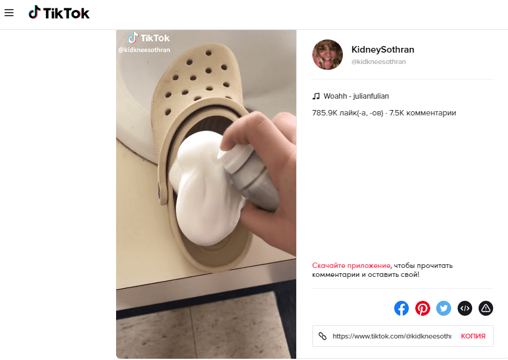Play the Crocs video
Screen dimensions: 508x360
point(206,194)
